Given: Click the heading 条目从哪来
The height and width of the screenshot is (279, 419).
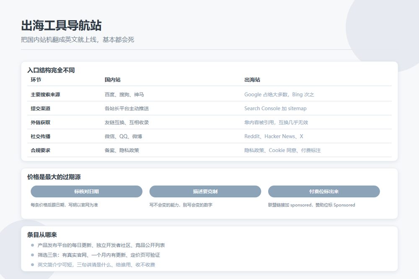Looking at the screenshot, I should click(42, 235).
